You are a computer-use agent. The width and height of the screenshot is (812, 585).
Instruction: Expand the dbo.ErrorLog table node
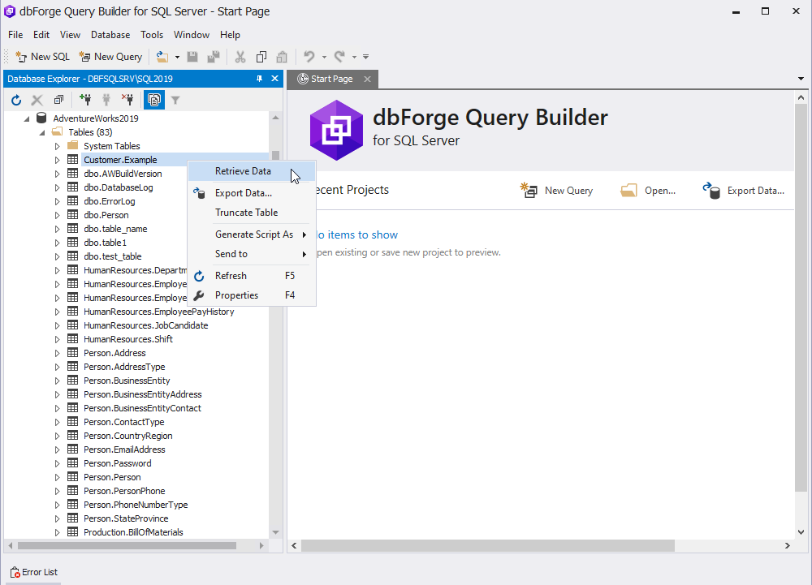[x=57, y=201]
